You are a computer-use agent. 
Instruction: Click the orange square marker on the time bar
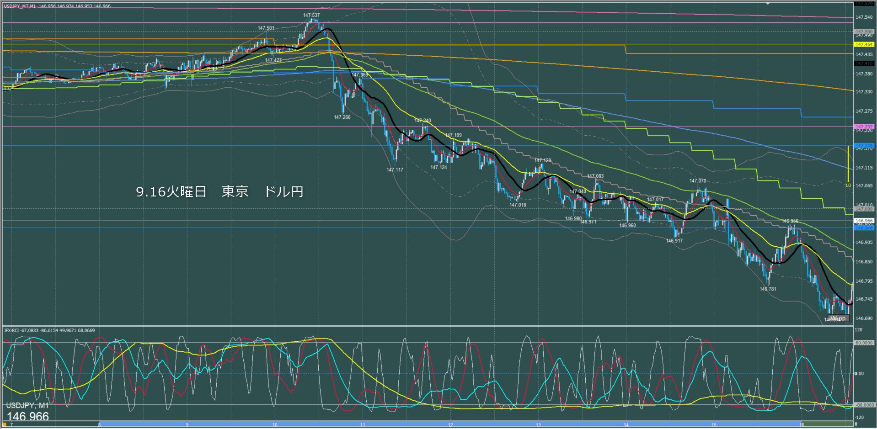pos(5,425)
